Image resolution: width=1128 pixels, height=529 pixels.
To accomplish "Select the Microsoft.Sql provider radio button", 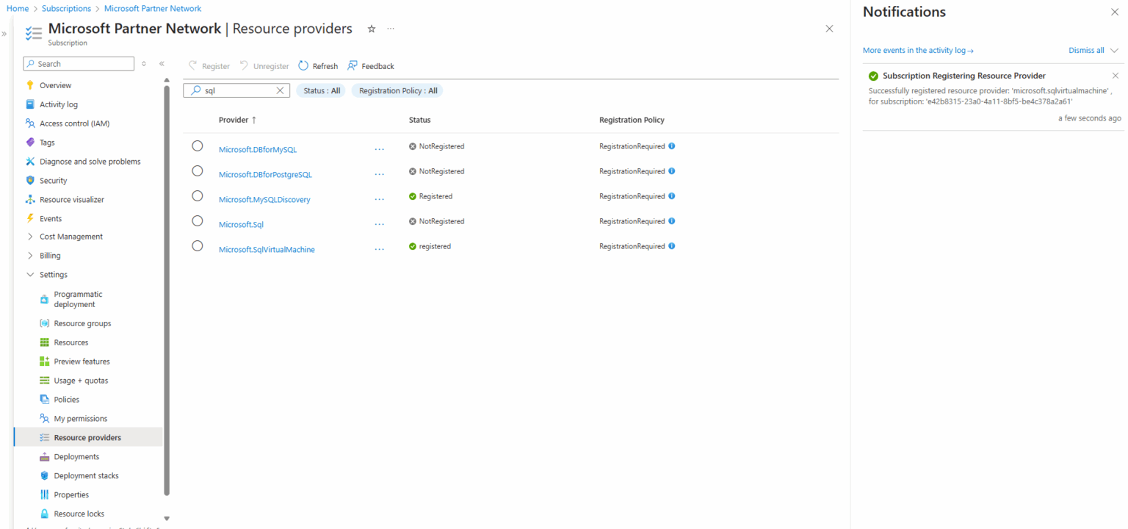I will (197, 220).
